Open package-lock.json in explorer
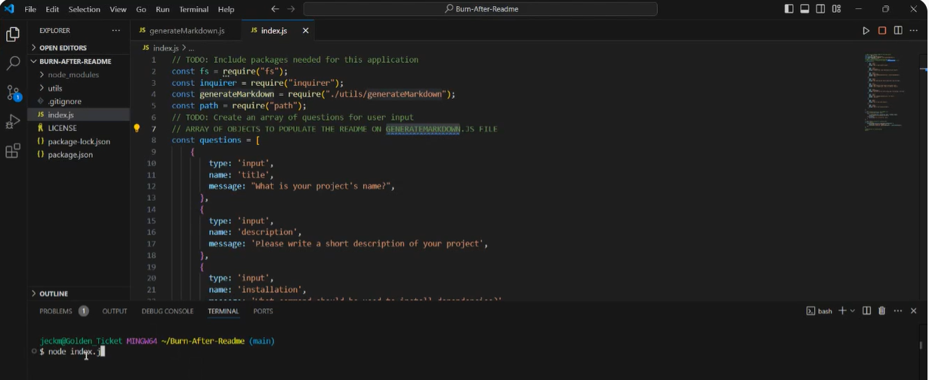Image resolution: width=929 pixels, height=380 pixels. coord(79,141)
